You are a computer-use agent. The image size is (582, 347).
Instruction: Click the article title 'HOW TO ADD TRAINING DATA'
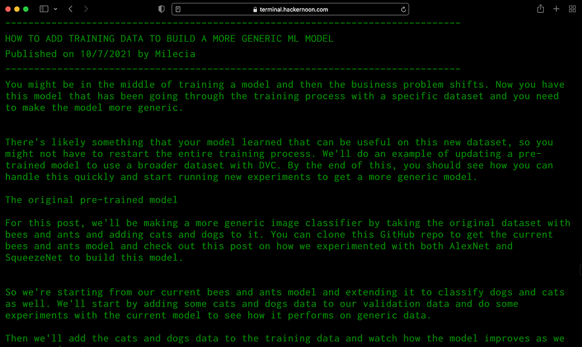point(170,39)
